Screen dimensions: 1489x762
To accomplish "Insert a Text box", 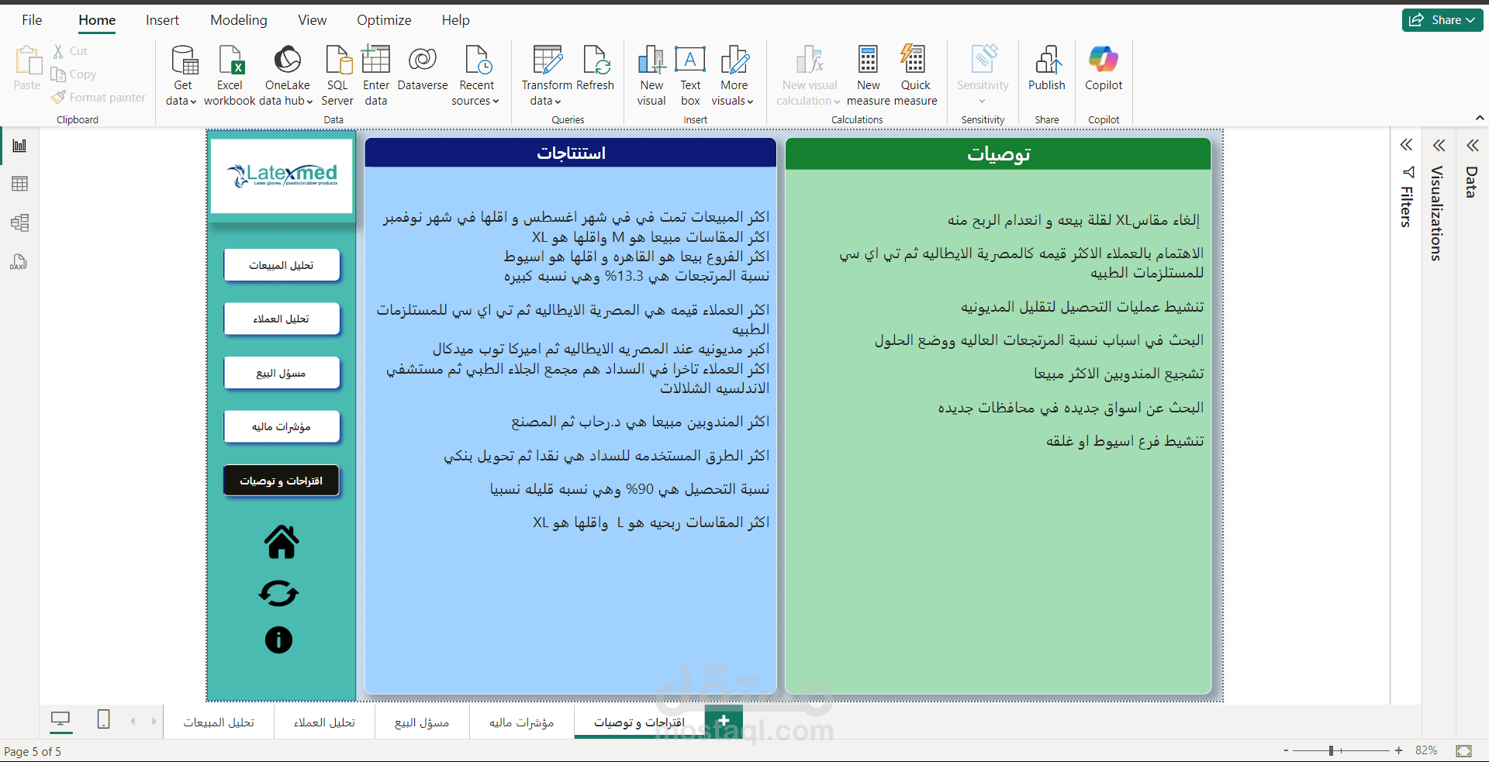I will pos(690,75).
